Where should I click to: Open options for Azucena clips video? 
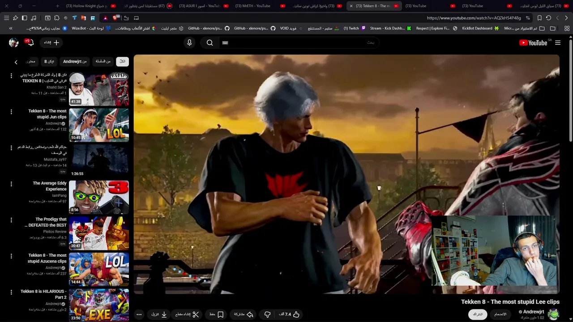click(11, 256)
